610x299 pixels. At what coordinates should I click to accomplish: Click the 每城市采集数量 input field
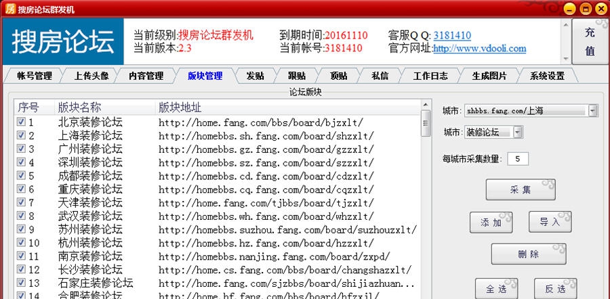click(518, 159)
